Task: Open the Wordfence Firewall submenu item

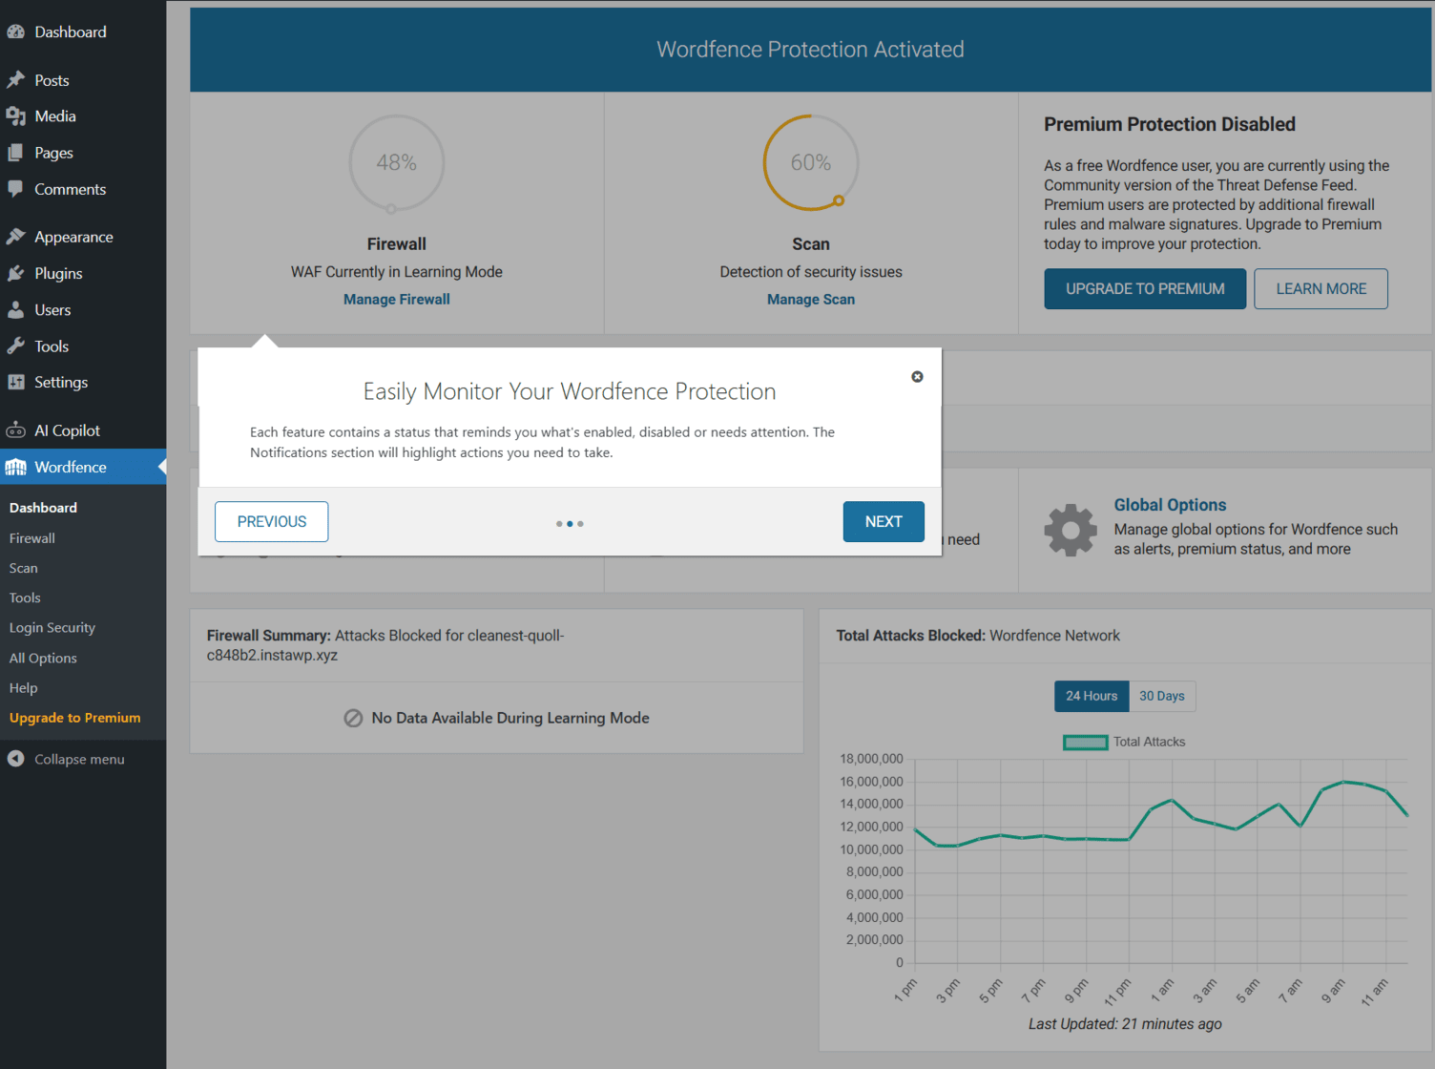Action: (x=32, y=538)
